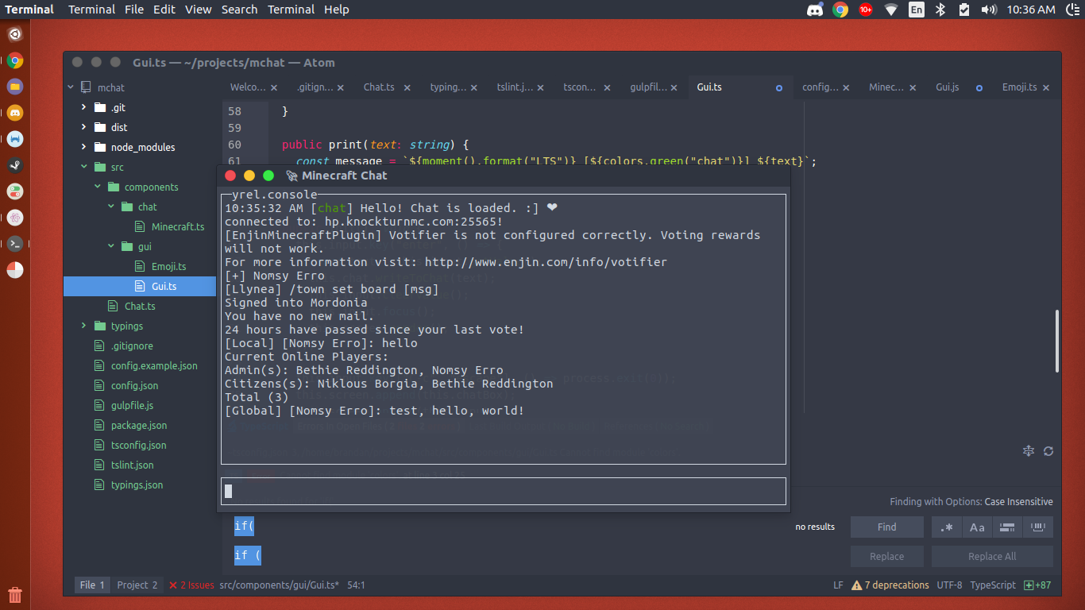Expand the .git folder
This screenshot has width=1085, height=610.
tap(83, 107)
